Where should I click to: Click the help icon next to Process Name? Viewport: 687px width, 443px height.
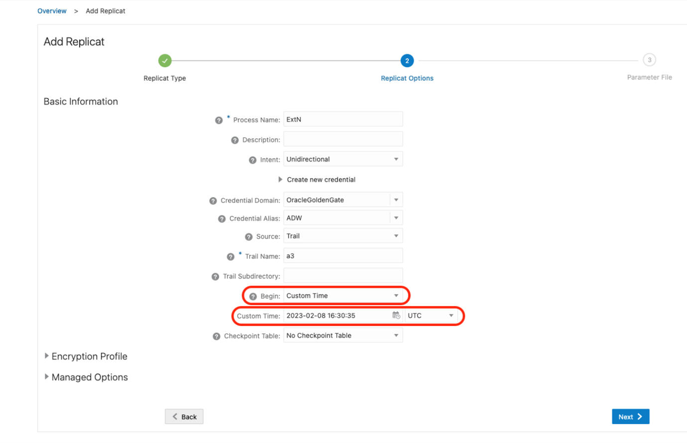pyautogui.click(x=219, y=119)
